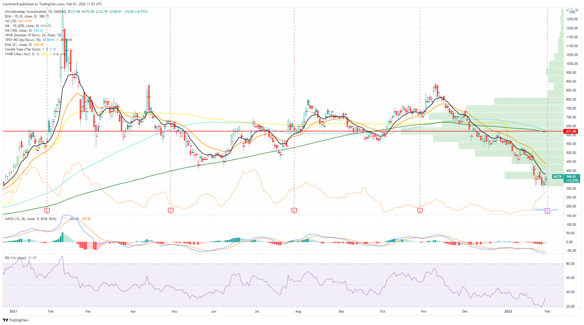Click the red 621.80 price line label
Screen dimensions: 584x325
[x=571, y=131]
